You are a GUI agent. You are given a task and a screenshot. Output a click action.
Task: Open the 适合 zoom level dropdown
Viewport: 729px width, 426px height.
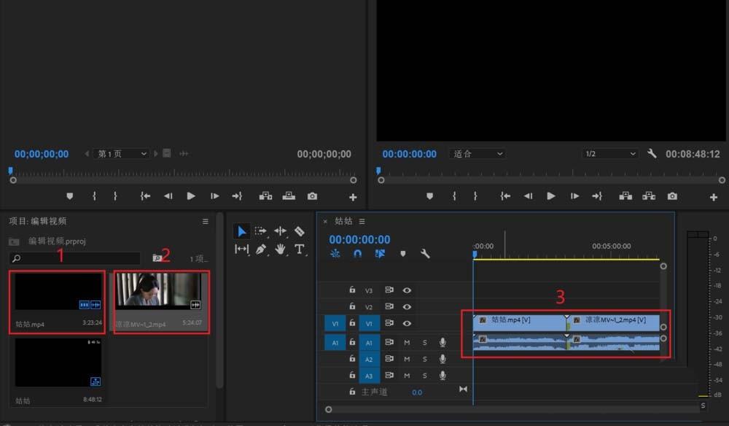click(x=477, y=153)
